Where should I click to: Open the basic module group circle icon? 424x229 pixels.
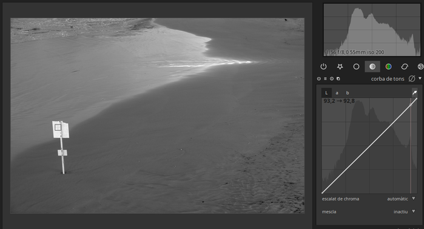[x=356, y=67]
